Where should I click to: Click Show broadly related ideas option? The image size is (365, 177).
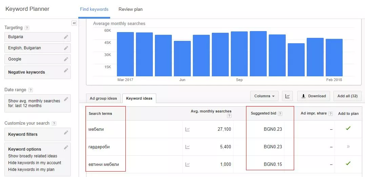[33, 156]
